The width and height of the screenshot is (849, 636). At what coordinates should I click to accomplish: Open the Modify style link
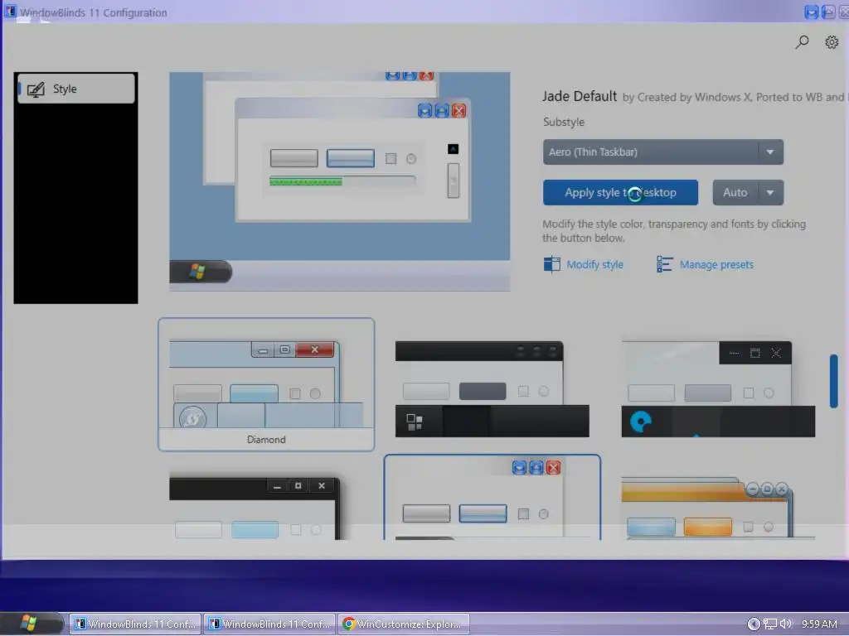coord(594,264)
